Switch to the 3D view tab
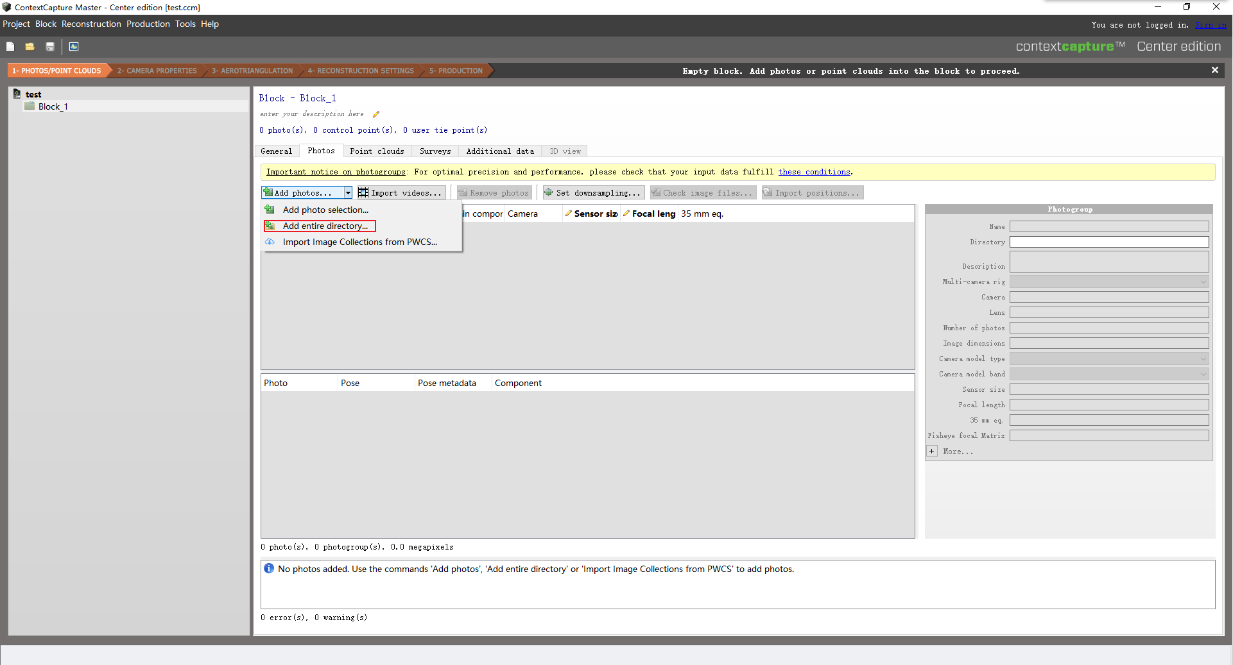Viewport: 1233px width, 665px height. coord(565,151)
